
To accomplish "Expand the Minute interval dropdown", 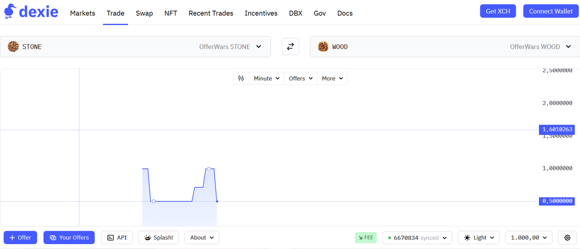I will pos(266,78).
